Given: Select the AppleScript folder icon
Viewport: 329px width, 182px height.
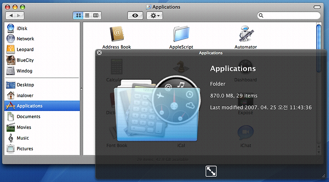Looking at the screenshot, I should click(181, 34).
